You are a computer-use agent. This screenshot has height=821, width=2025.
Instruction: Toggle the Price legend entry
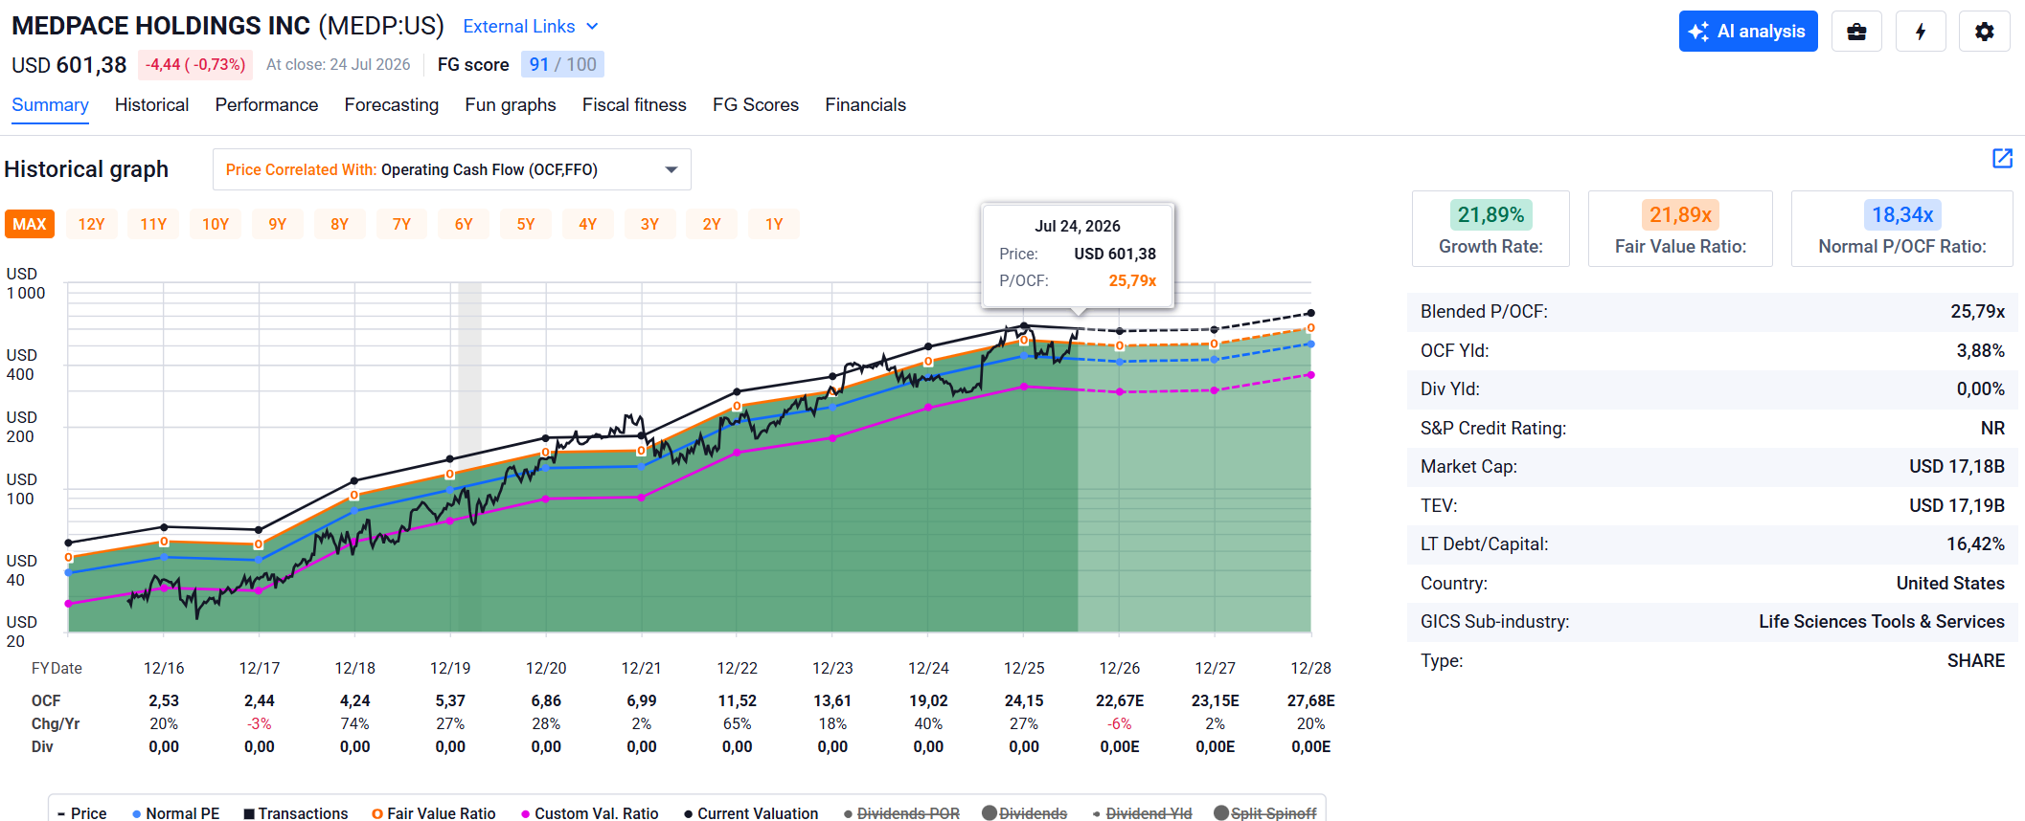click(81, 813)
